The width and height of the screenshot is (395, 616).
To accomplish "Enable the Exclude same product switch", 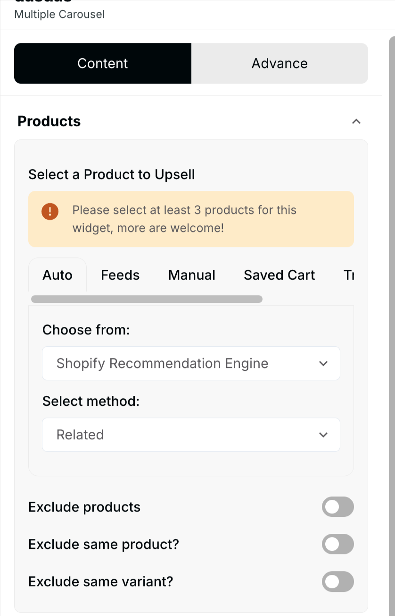I will [337, 544].
